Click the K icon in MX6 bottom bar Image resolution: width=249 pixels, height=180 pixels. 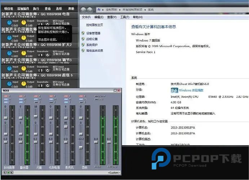pyautogui.click(x=12, y=172)
